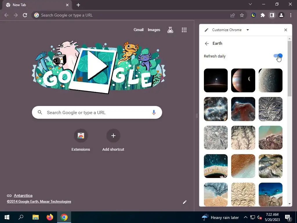This screenshot has width=297, height=223.
Task: Open a new tab with the plus button
Action: click(78, 5)
